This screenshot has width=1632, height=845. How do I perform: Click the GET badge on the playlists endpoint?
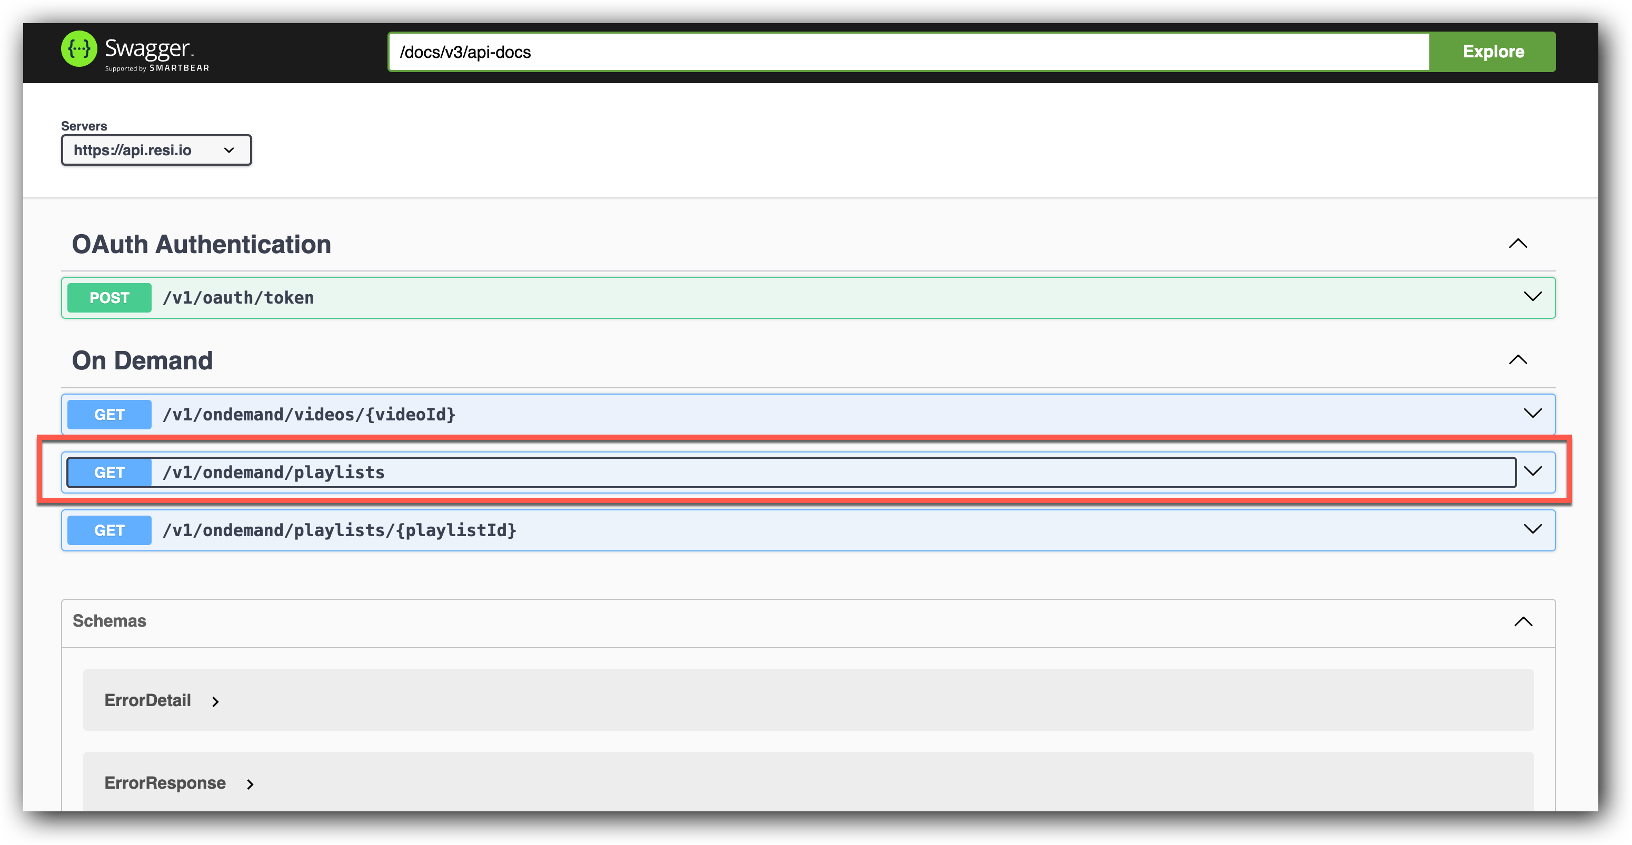click(108, 472)
